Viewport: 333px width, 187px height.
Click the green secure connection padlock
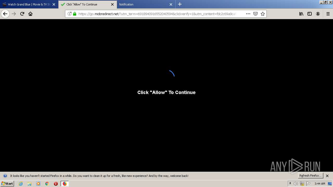tap(75, 14)
